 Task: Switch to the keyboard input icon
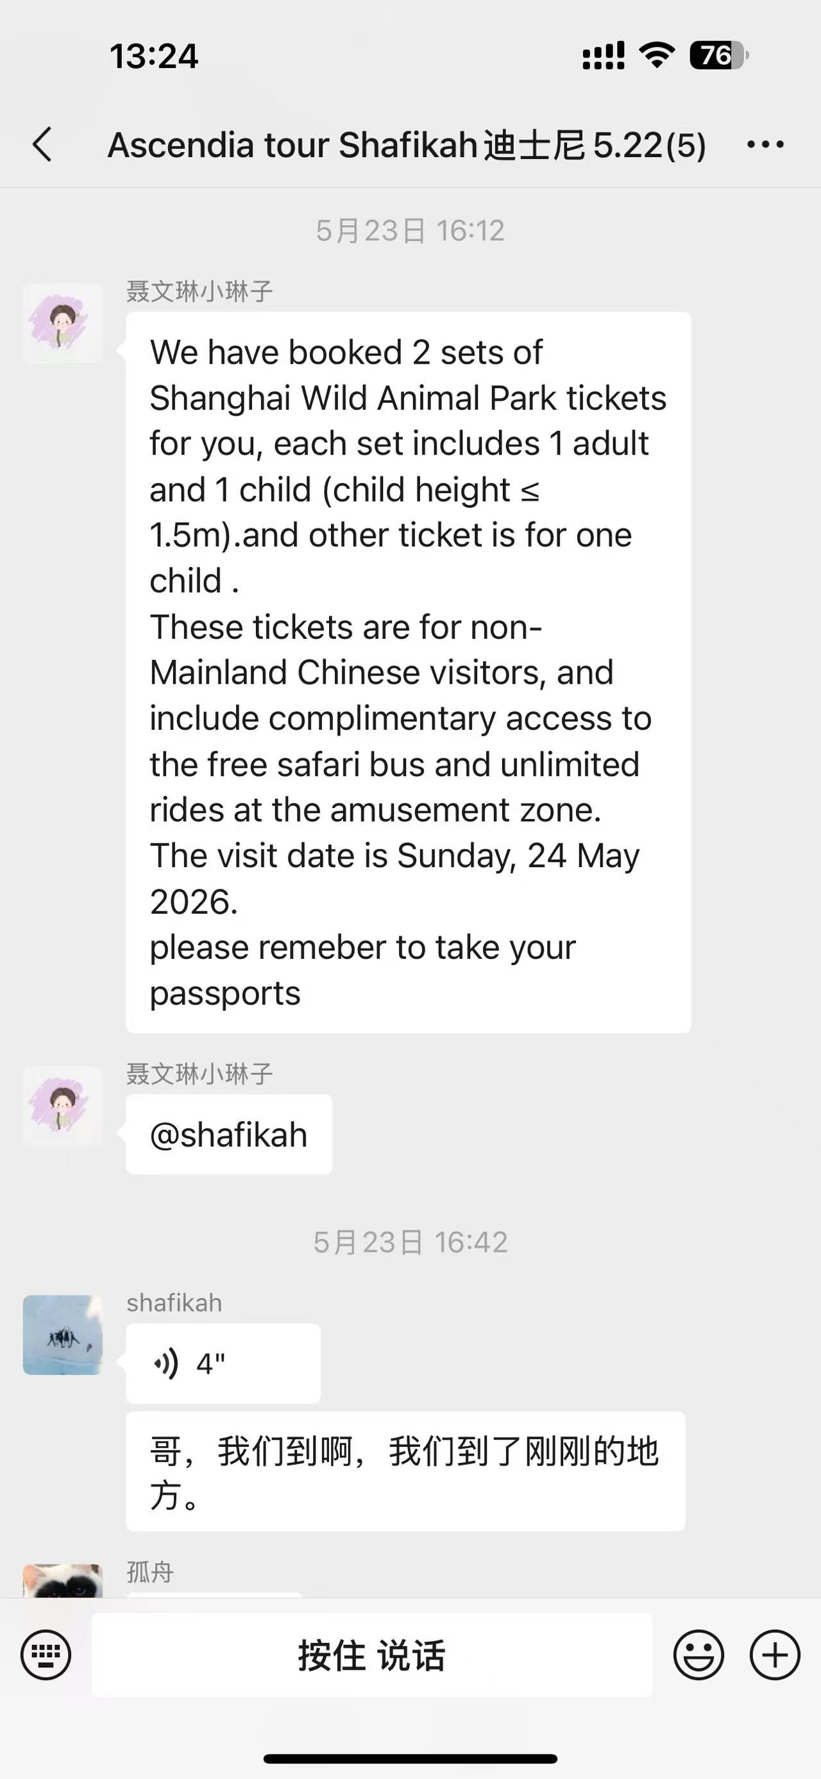click(46, 1654)
